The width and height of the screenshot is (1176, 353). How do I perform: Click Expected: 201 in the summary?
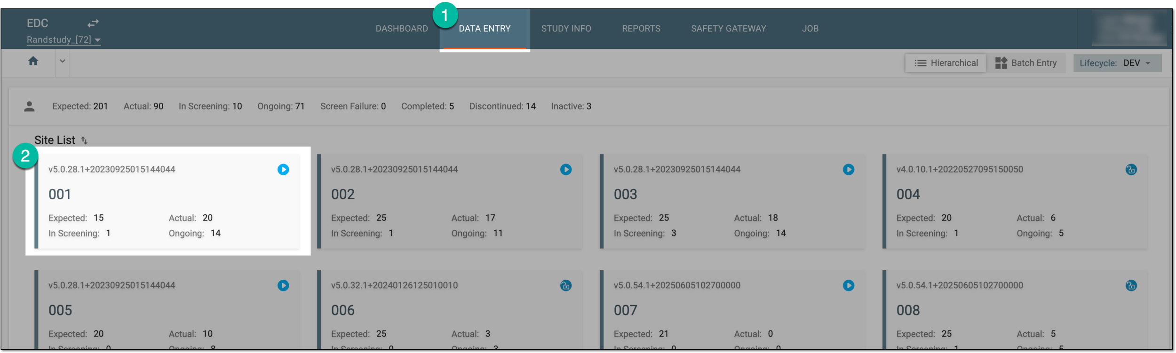point(80,107)
